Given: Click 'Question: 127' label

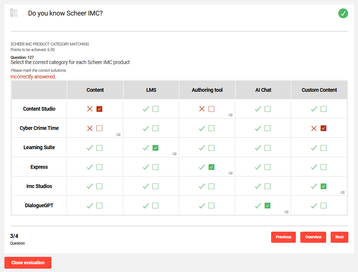Looking at the screenshot, I should (22, 57).
